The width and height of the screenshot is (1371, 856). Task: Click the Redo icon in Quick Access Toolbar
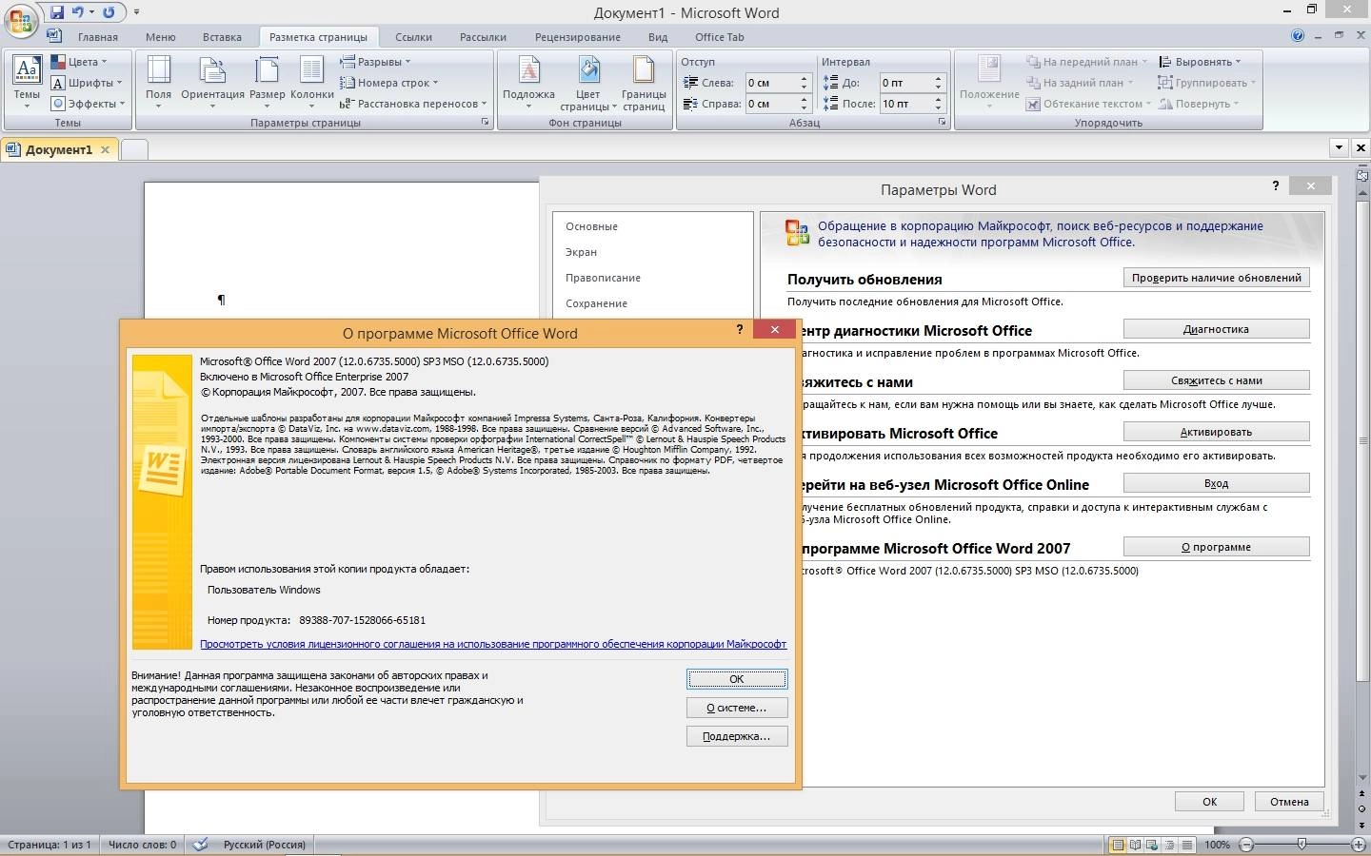pos(109,12)
